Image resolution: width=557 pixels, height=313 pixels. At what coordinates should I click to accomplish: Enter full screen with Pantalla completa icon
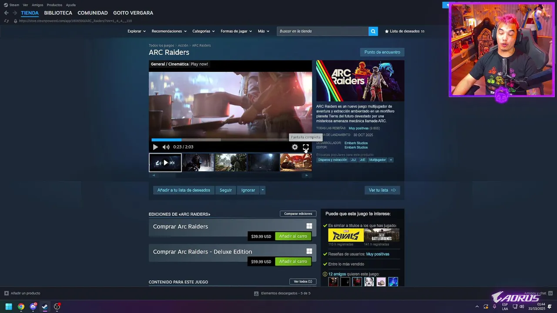click(x=306, y=147)
